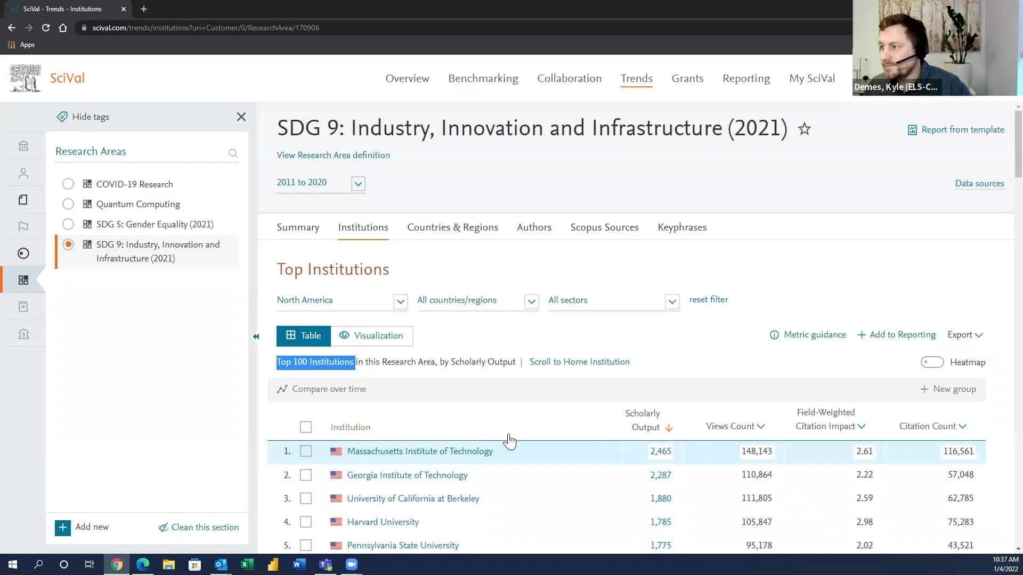
Task: Switch to the Keyphrases tab
Action: [681, 227]
